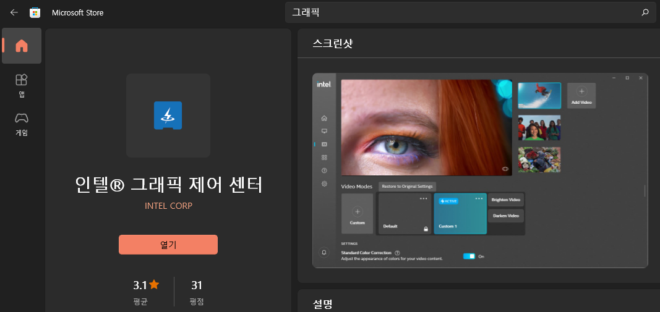The height and width of the screenshot is (312, 660).
Task: Click the maximize icon inside screenshot
Action: pos(627,78)
